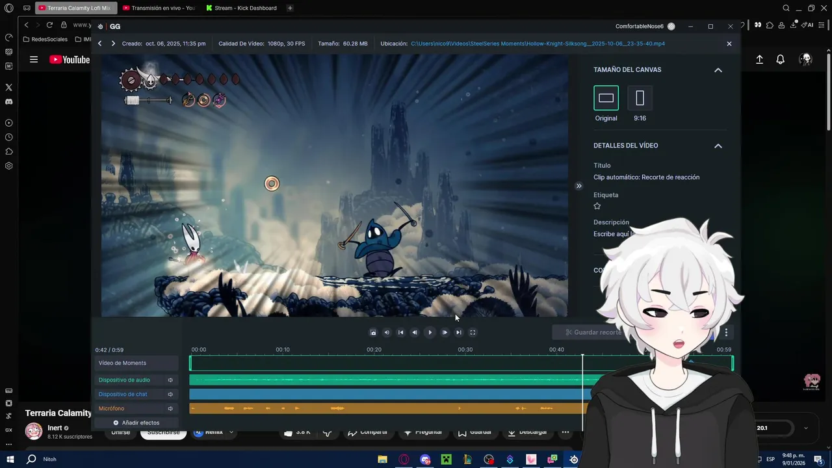Open the YouTube video more actions ellipsis
Screen dimensions: 832x468
tap(565, 432)
